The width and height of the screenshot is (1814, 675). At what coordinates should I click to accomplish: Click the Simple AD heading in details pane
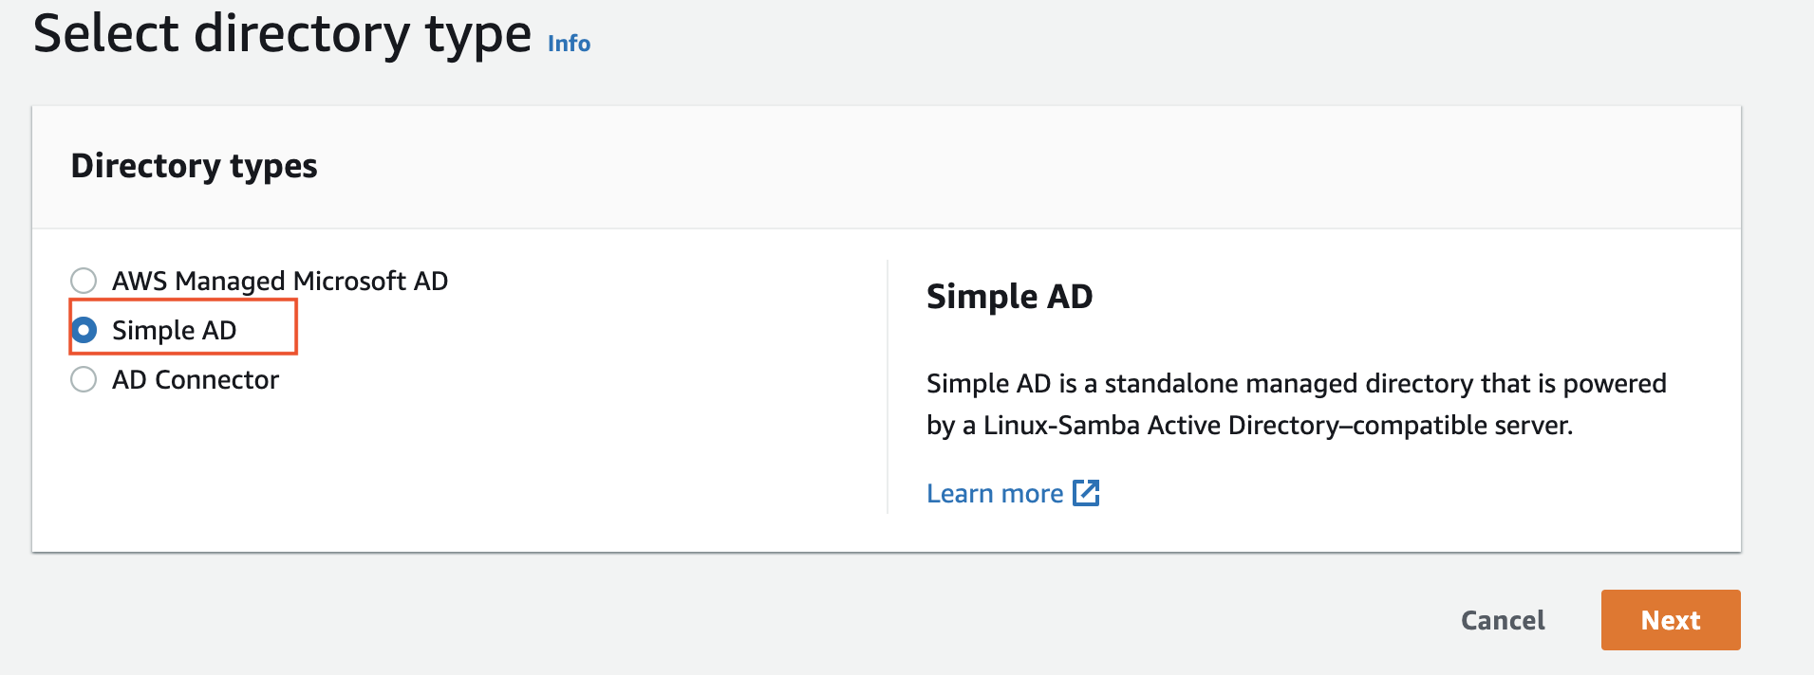[1010, 297]
